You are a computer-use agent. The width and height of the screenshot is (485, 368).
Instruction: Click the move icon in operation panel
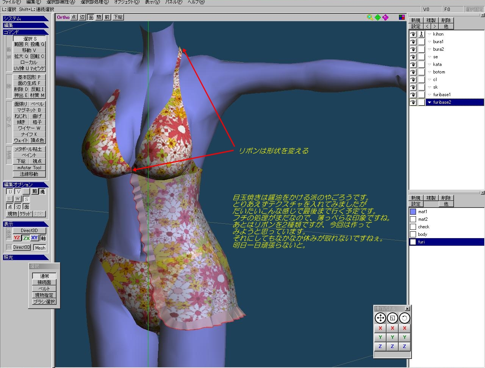tap(380, 318)
